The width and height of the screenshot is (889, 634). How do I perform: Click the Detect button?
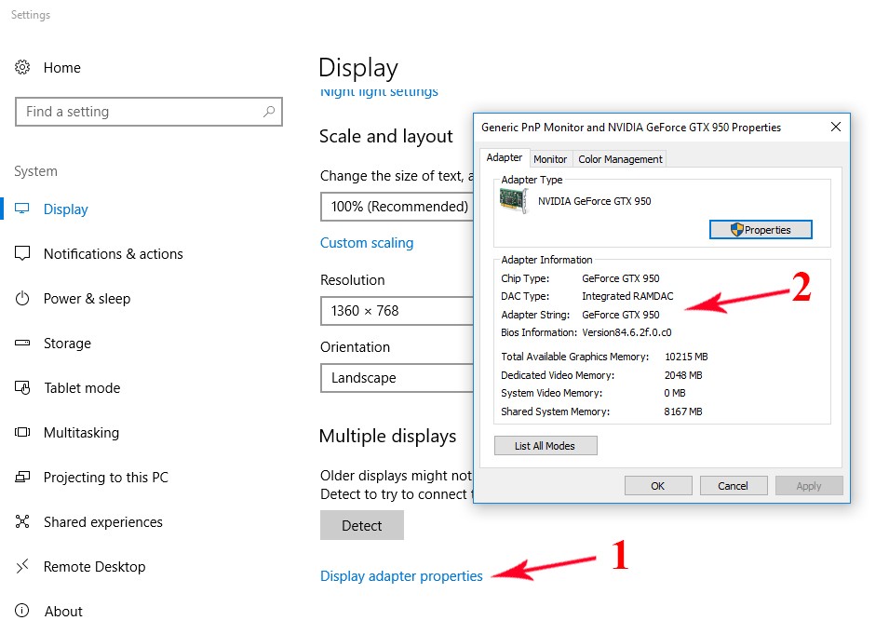tap(362, 525)
